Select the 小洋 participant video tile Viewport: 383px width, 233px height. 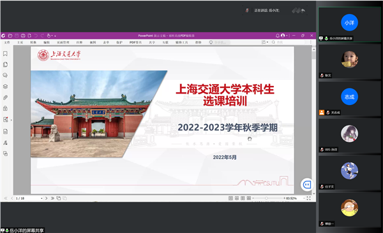349,24
